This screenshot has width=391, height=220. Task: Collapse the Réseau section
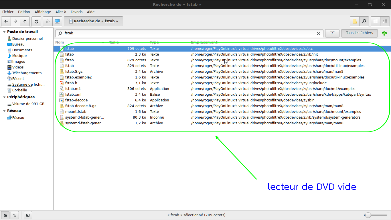point(4,111)
